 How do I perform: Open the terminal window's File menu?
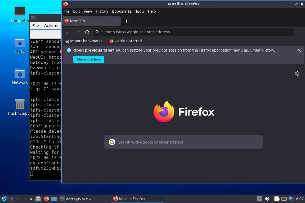point(35,26)
